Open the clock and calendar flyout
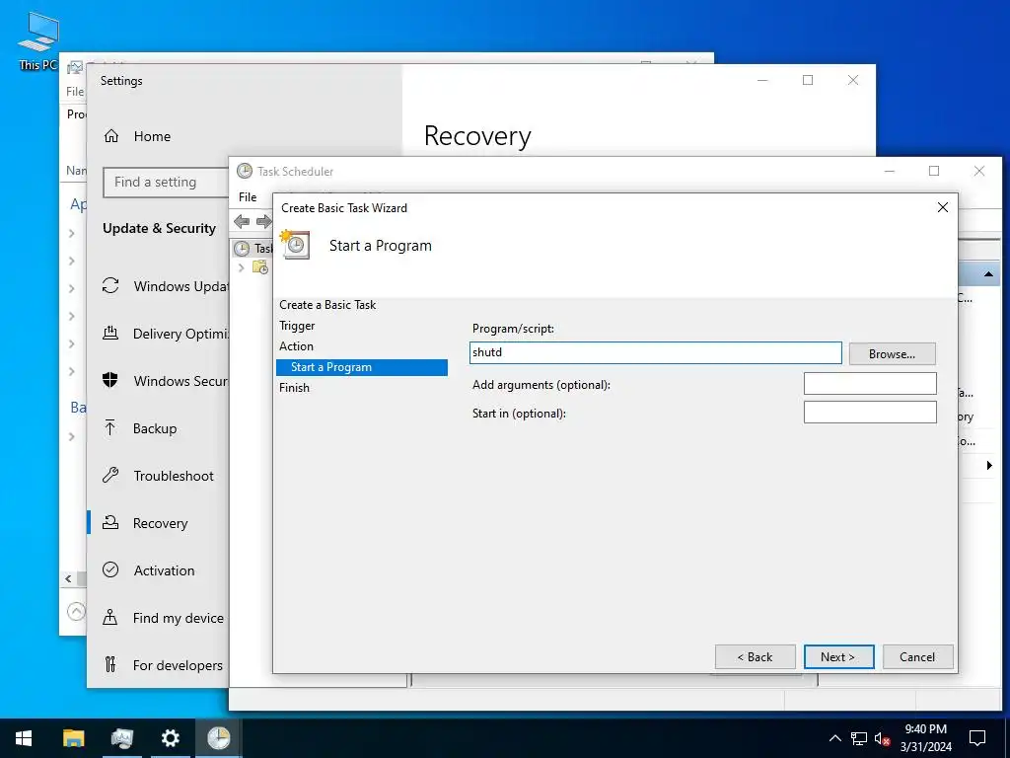This screenshot has height=758, width=1010. point(925,738)
